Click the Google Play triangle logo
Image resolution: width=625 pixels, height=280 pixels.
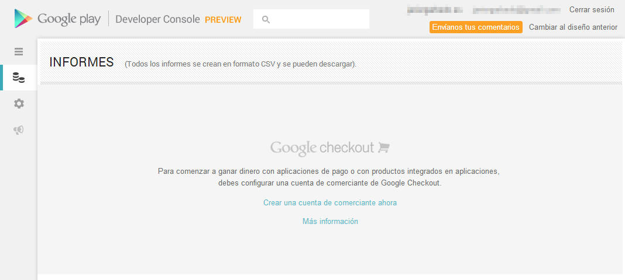coord(23,19)
